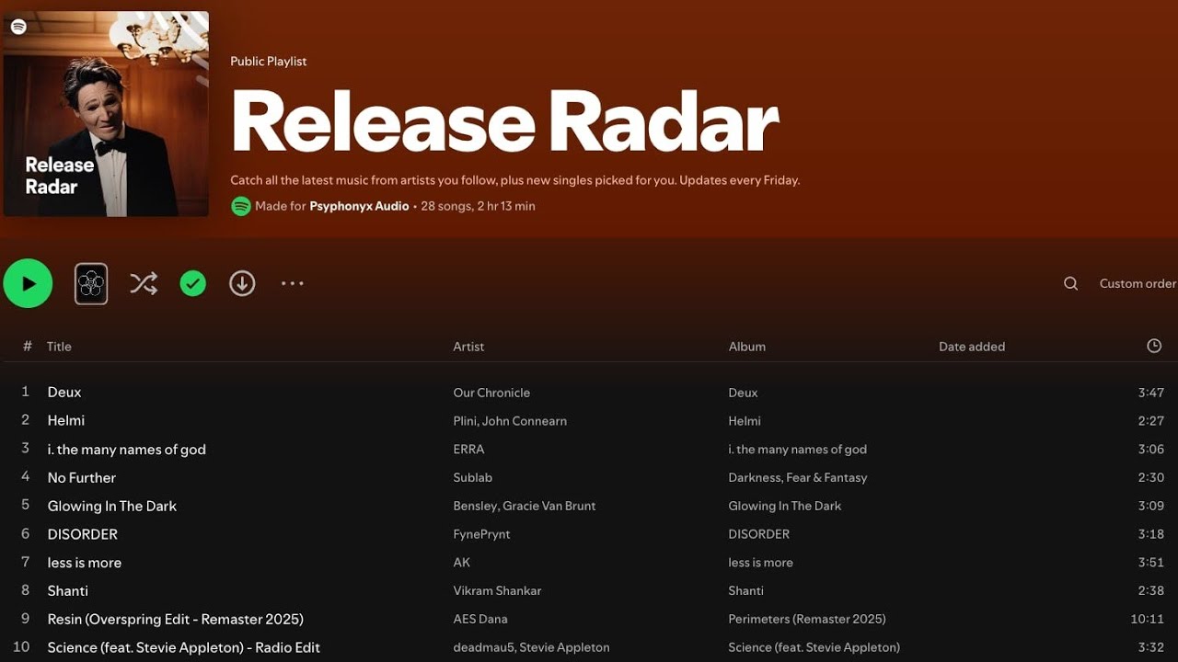
Task: Click the Spotify logo on cover art
Action: [18, 27]
